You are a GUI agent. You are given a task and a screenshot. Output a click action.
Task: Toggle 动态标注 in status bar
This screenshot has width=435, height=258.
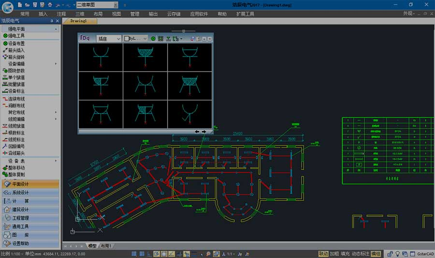coord(361,254)
